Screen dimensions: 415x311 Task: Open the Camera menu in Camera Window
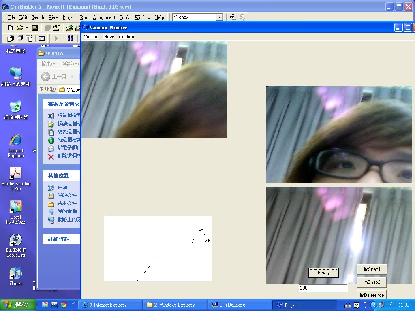point(91,37)
